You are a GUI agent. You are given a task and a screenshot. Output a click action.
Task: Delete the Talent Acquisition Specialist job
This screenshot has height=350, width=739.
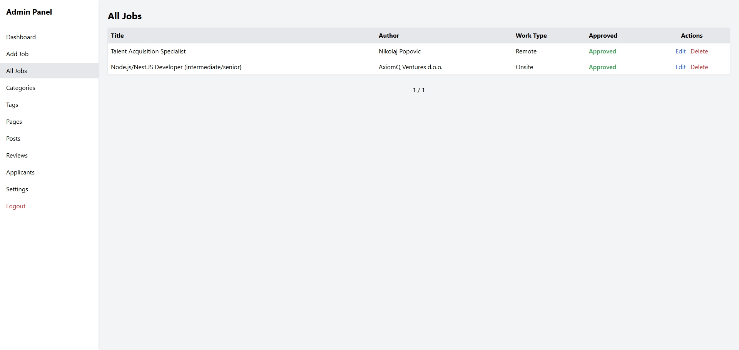click(x=699, y=51)
